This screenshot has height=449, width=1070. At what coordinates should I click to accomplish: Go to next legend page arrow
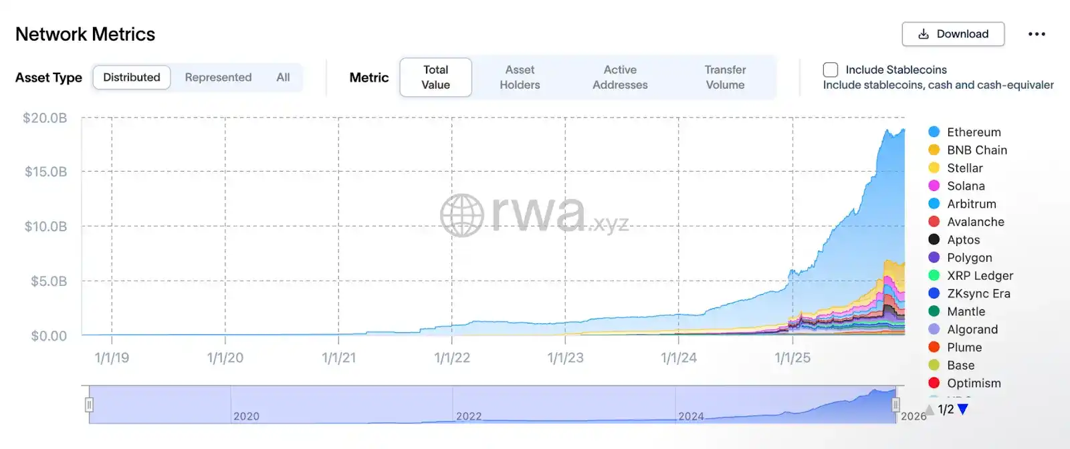click(x=963, y=409)
